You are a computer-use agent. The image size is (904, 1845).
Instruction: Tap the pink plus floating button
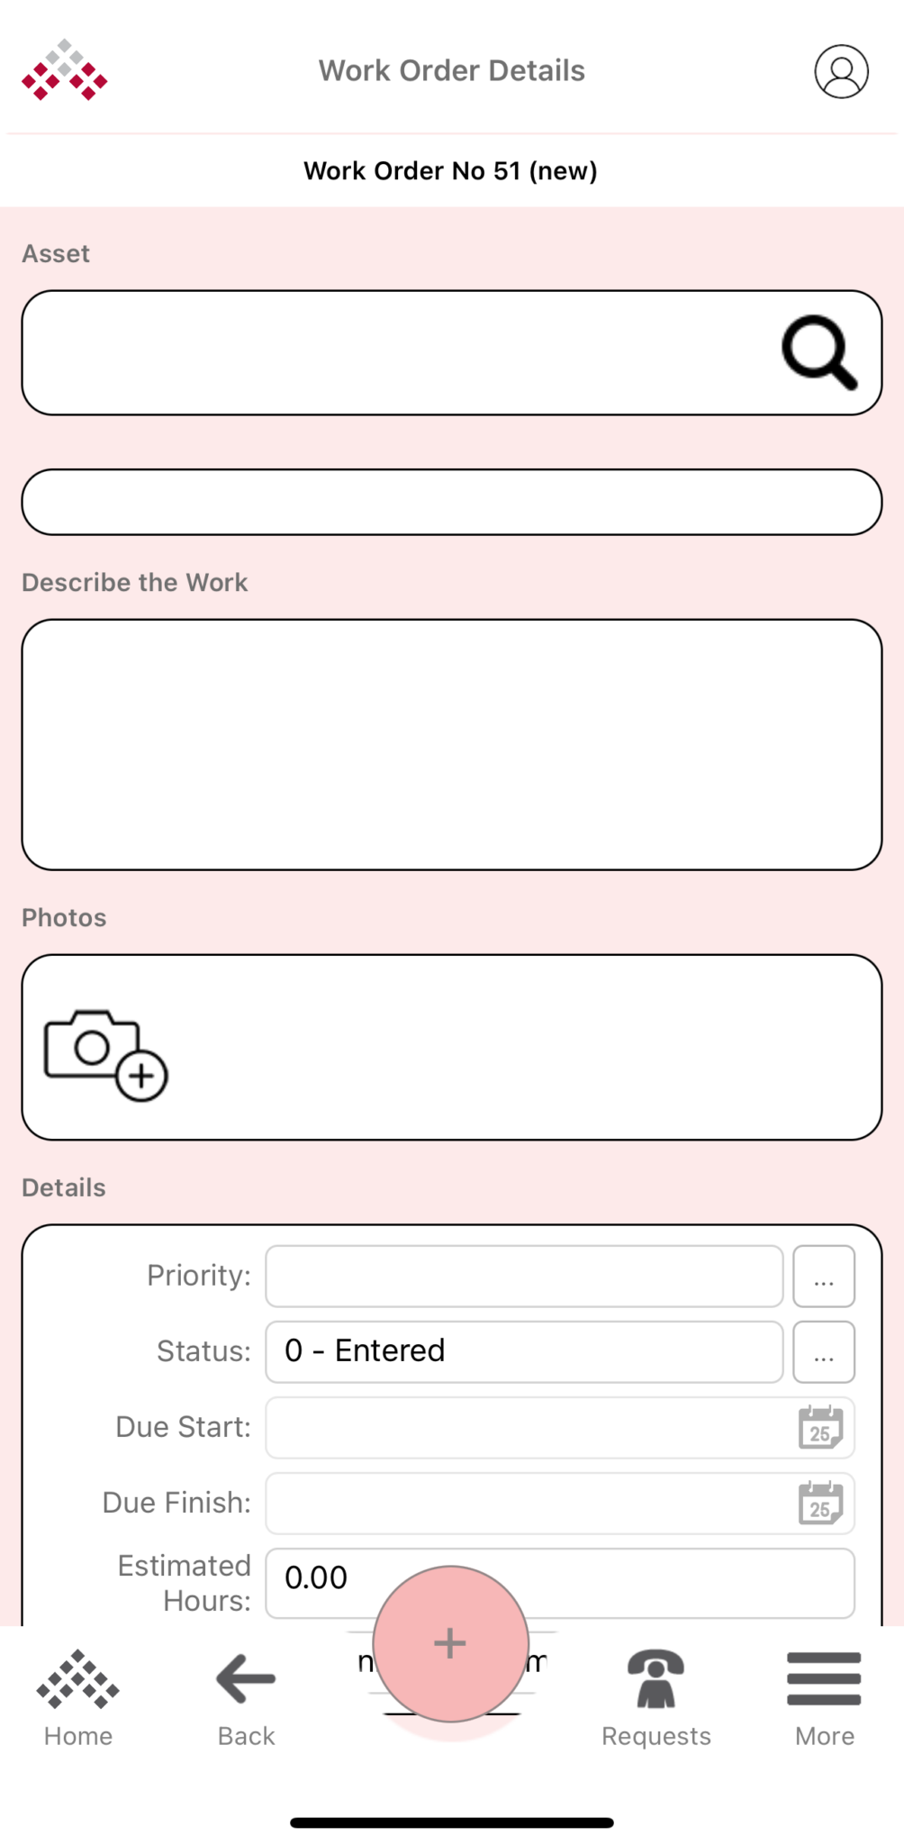(x=449, y=1642)
